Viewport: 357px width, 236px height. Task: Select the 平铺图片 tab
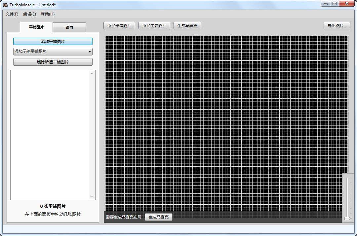click(36, 27)
